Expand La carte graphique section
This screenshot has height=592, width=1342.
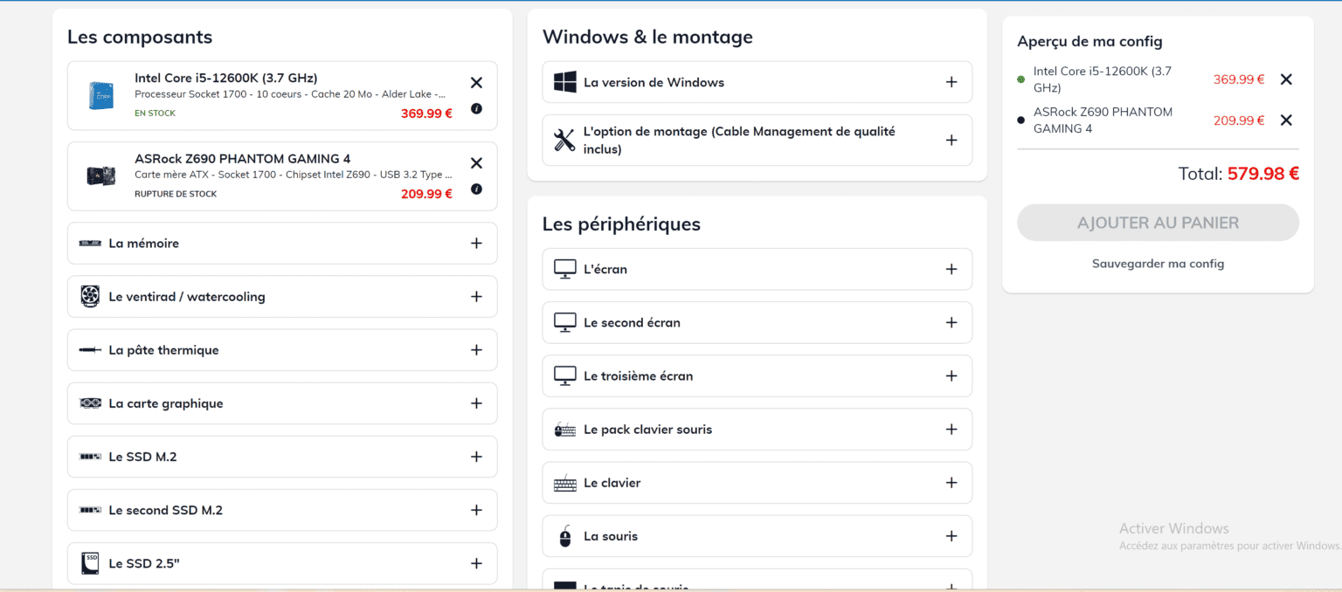tap(282, 403)
